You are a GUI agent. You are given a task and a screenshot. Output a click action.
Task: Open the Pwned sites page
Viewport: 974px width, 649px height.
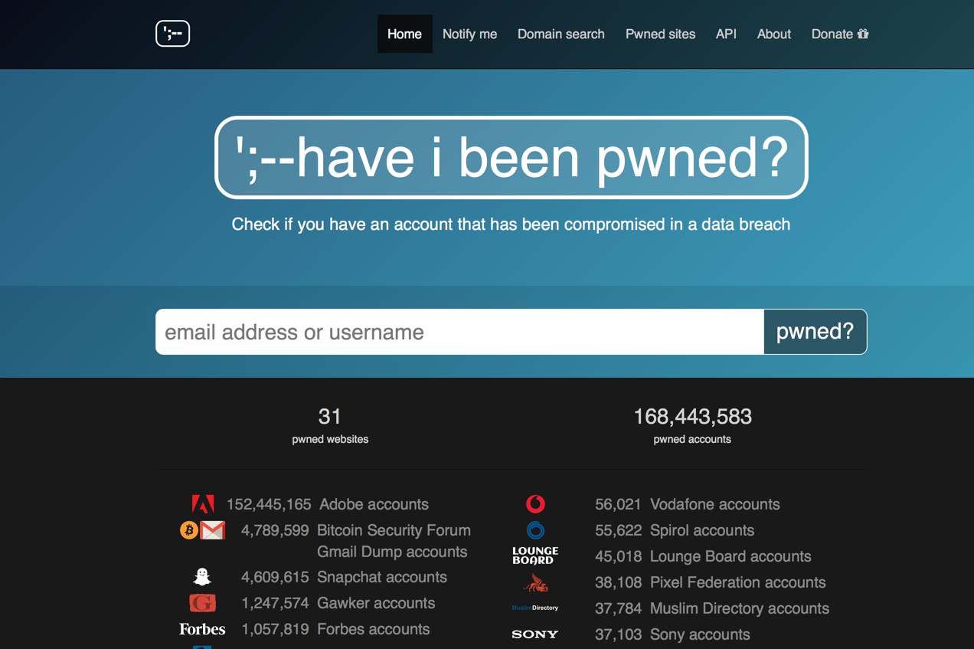[660, 34]
